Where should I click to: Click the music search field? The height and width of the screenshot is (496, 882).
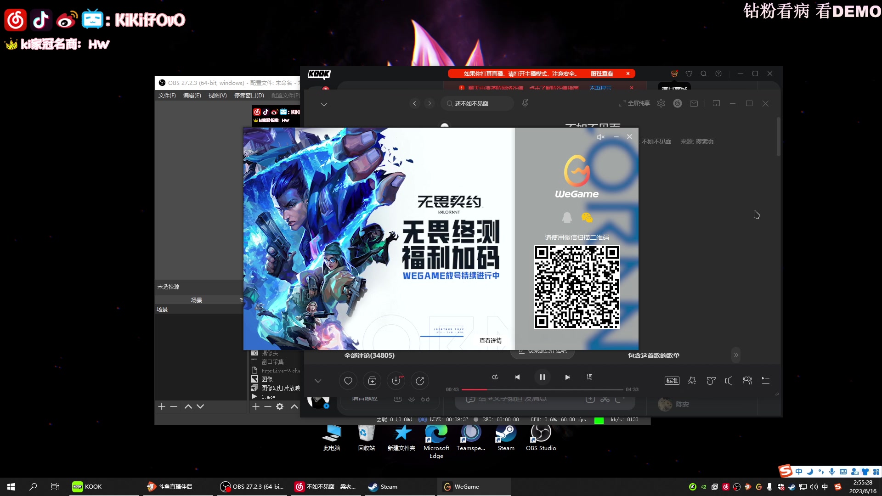click(x=478, y=103)
